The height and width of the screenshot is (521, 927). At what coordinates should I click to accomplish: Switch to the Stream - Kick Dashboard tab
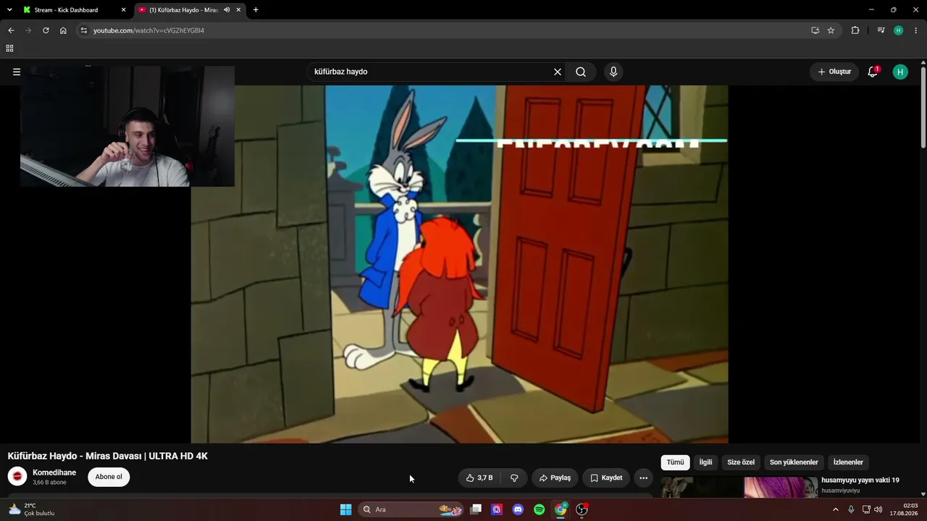tap(75, 10)
